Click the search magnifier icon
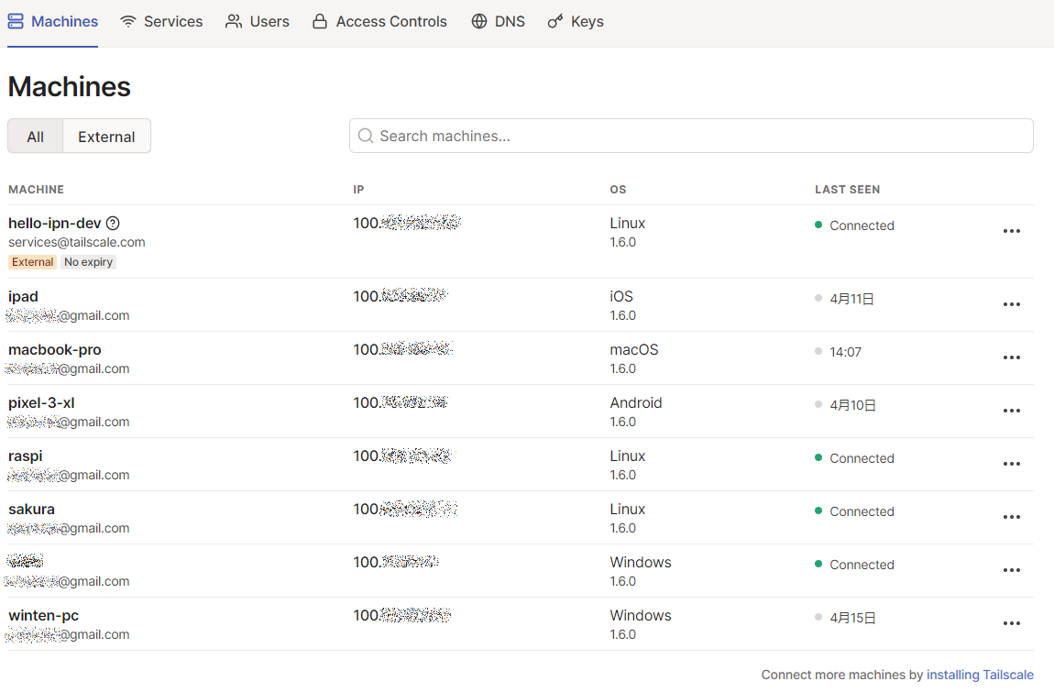The width and height of the screenshot is (1054, 692). (366, 136)
